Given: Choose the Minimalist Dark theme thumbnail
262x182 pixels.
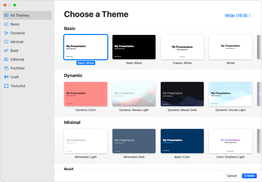Looking at the screenshot, I should point(134,141).
